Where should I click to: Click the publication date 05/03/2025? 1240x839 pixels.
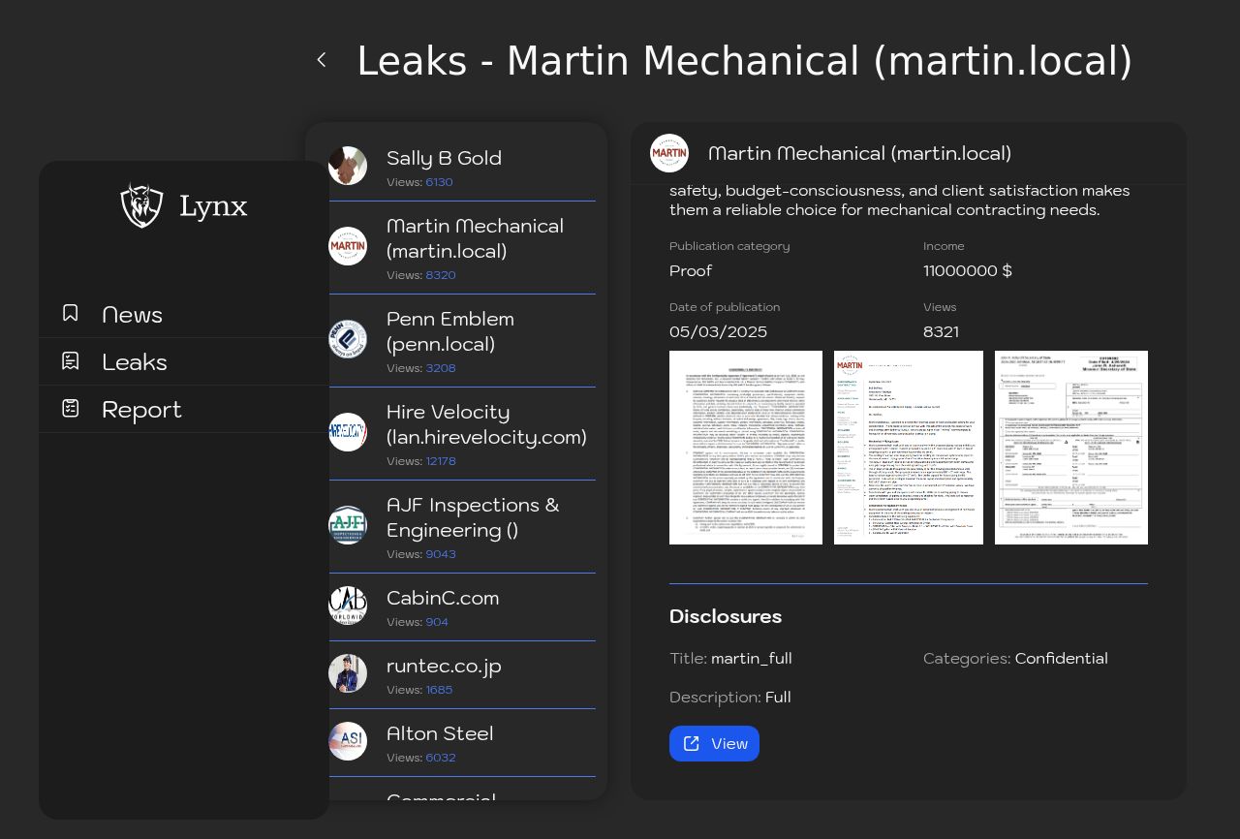[x=718, y=332]
